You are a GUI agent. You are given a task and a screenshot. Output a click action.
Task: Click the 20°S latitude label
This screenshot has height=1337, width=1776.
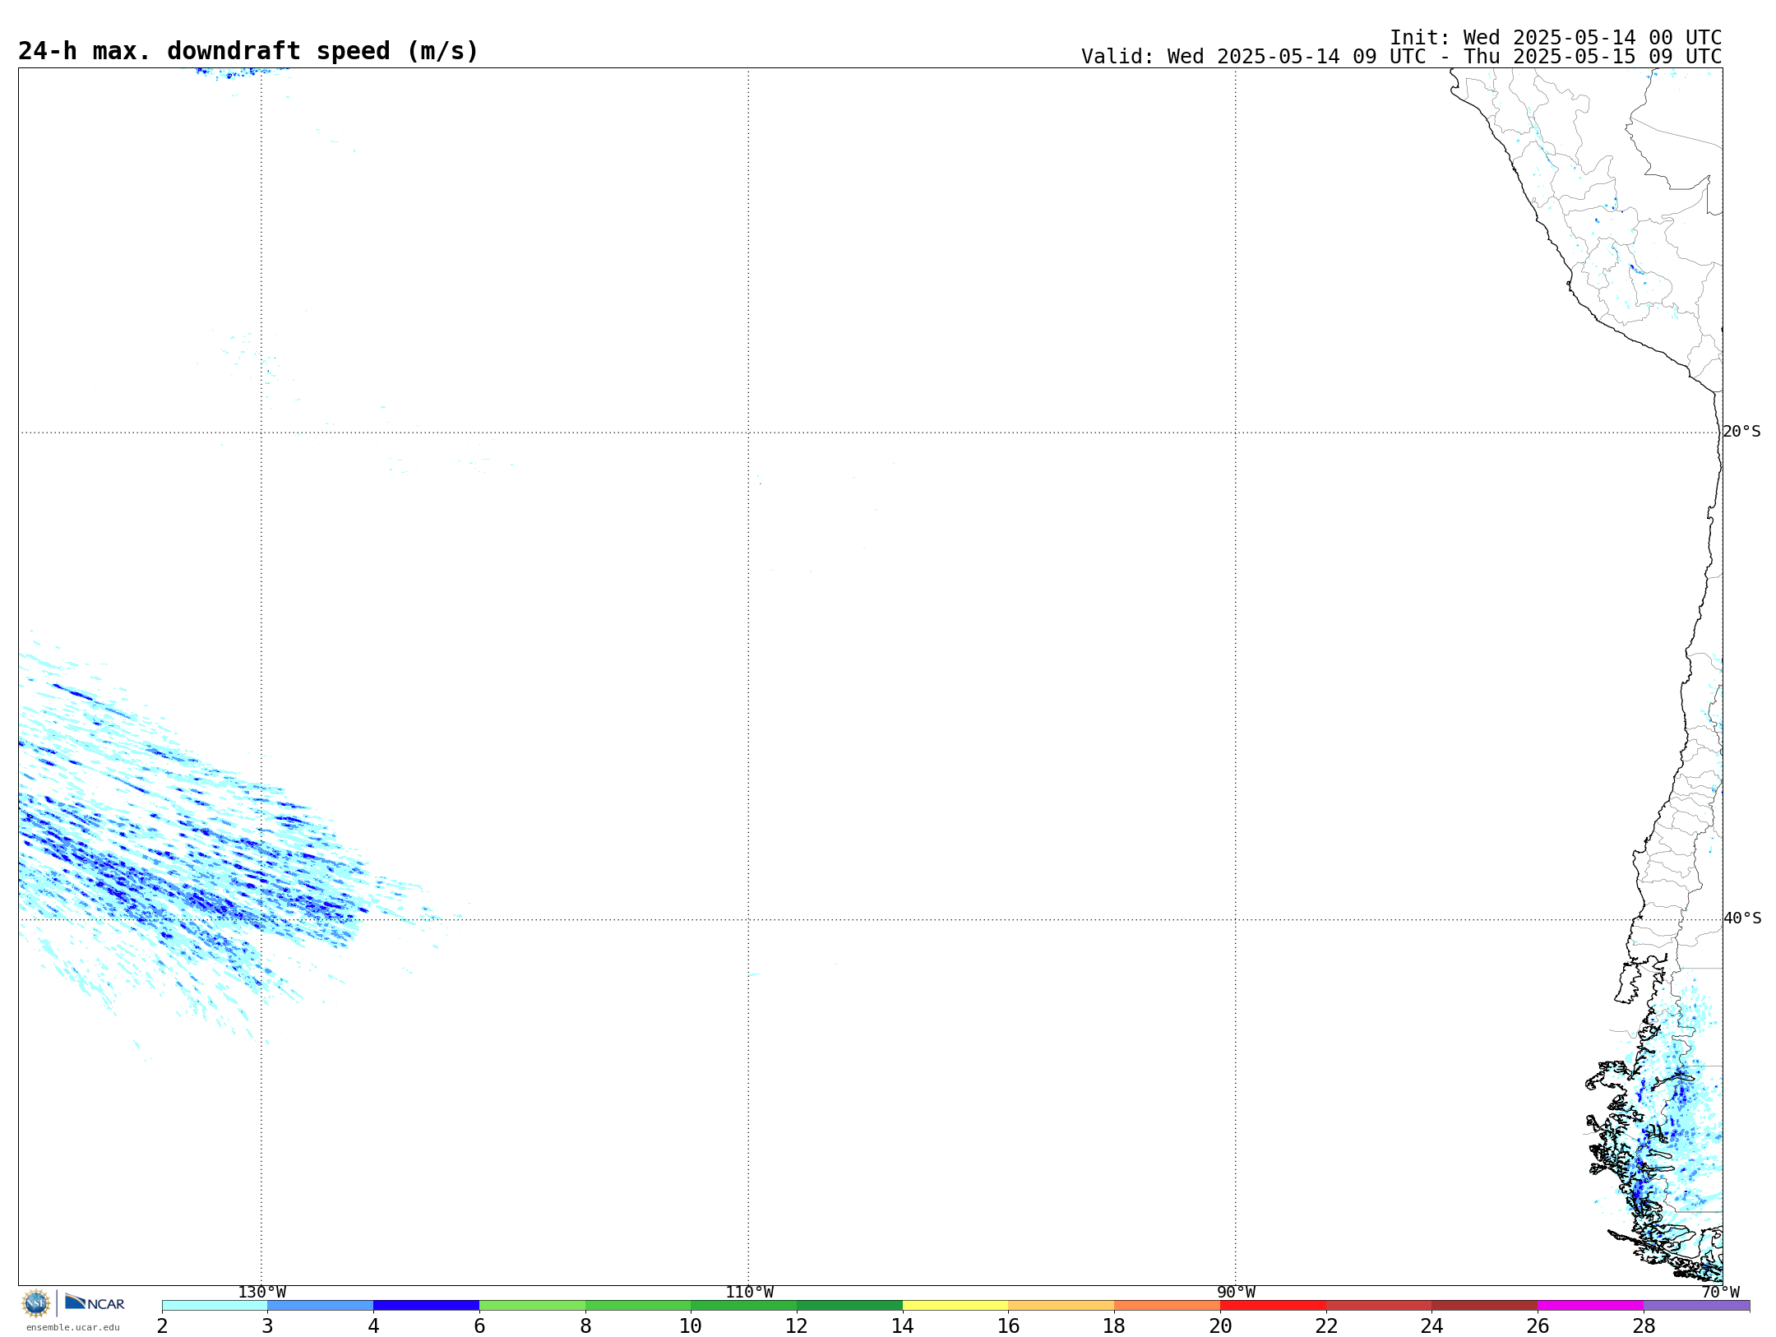[1742, 432]
